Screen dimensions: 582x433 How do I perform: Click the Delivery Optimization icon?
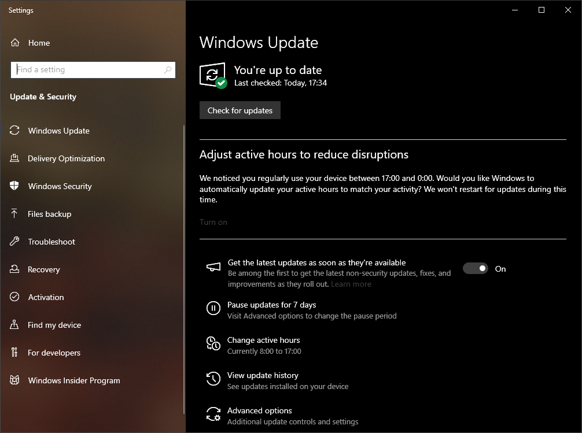14,158
